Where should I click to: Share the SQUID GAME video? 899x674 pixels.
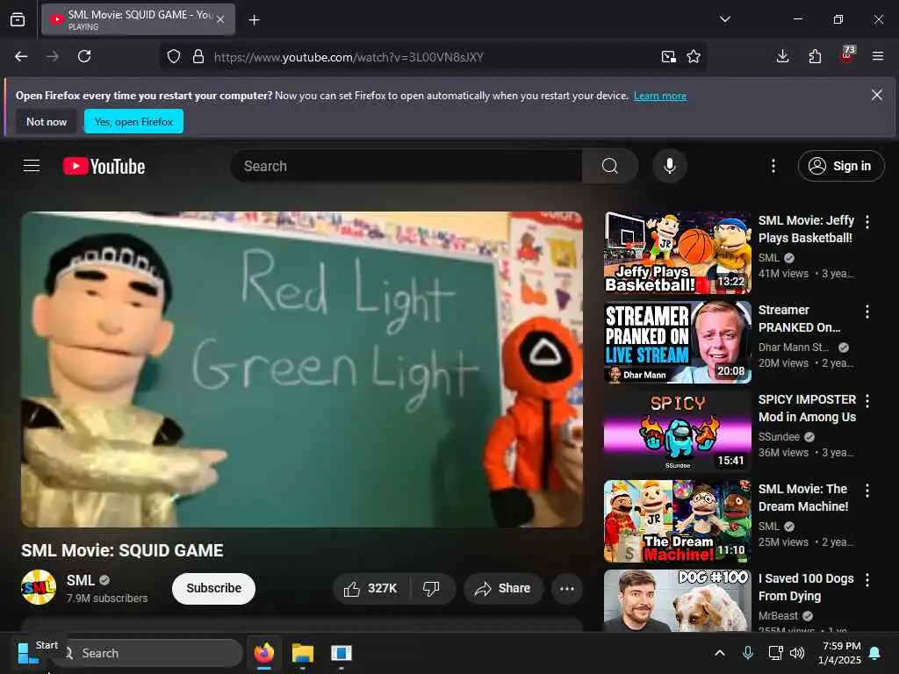point(503,589)
